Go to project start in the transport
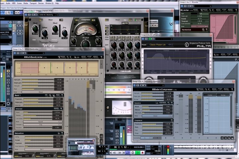This screenshot has height=159, width=239. 111,153
